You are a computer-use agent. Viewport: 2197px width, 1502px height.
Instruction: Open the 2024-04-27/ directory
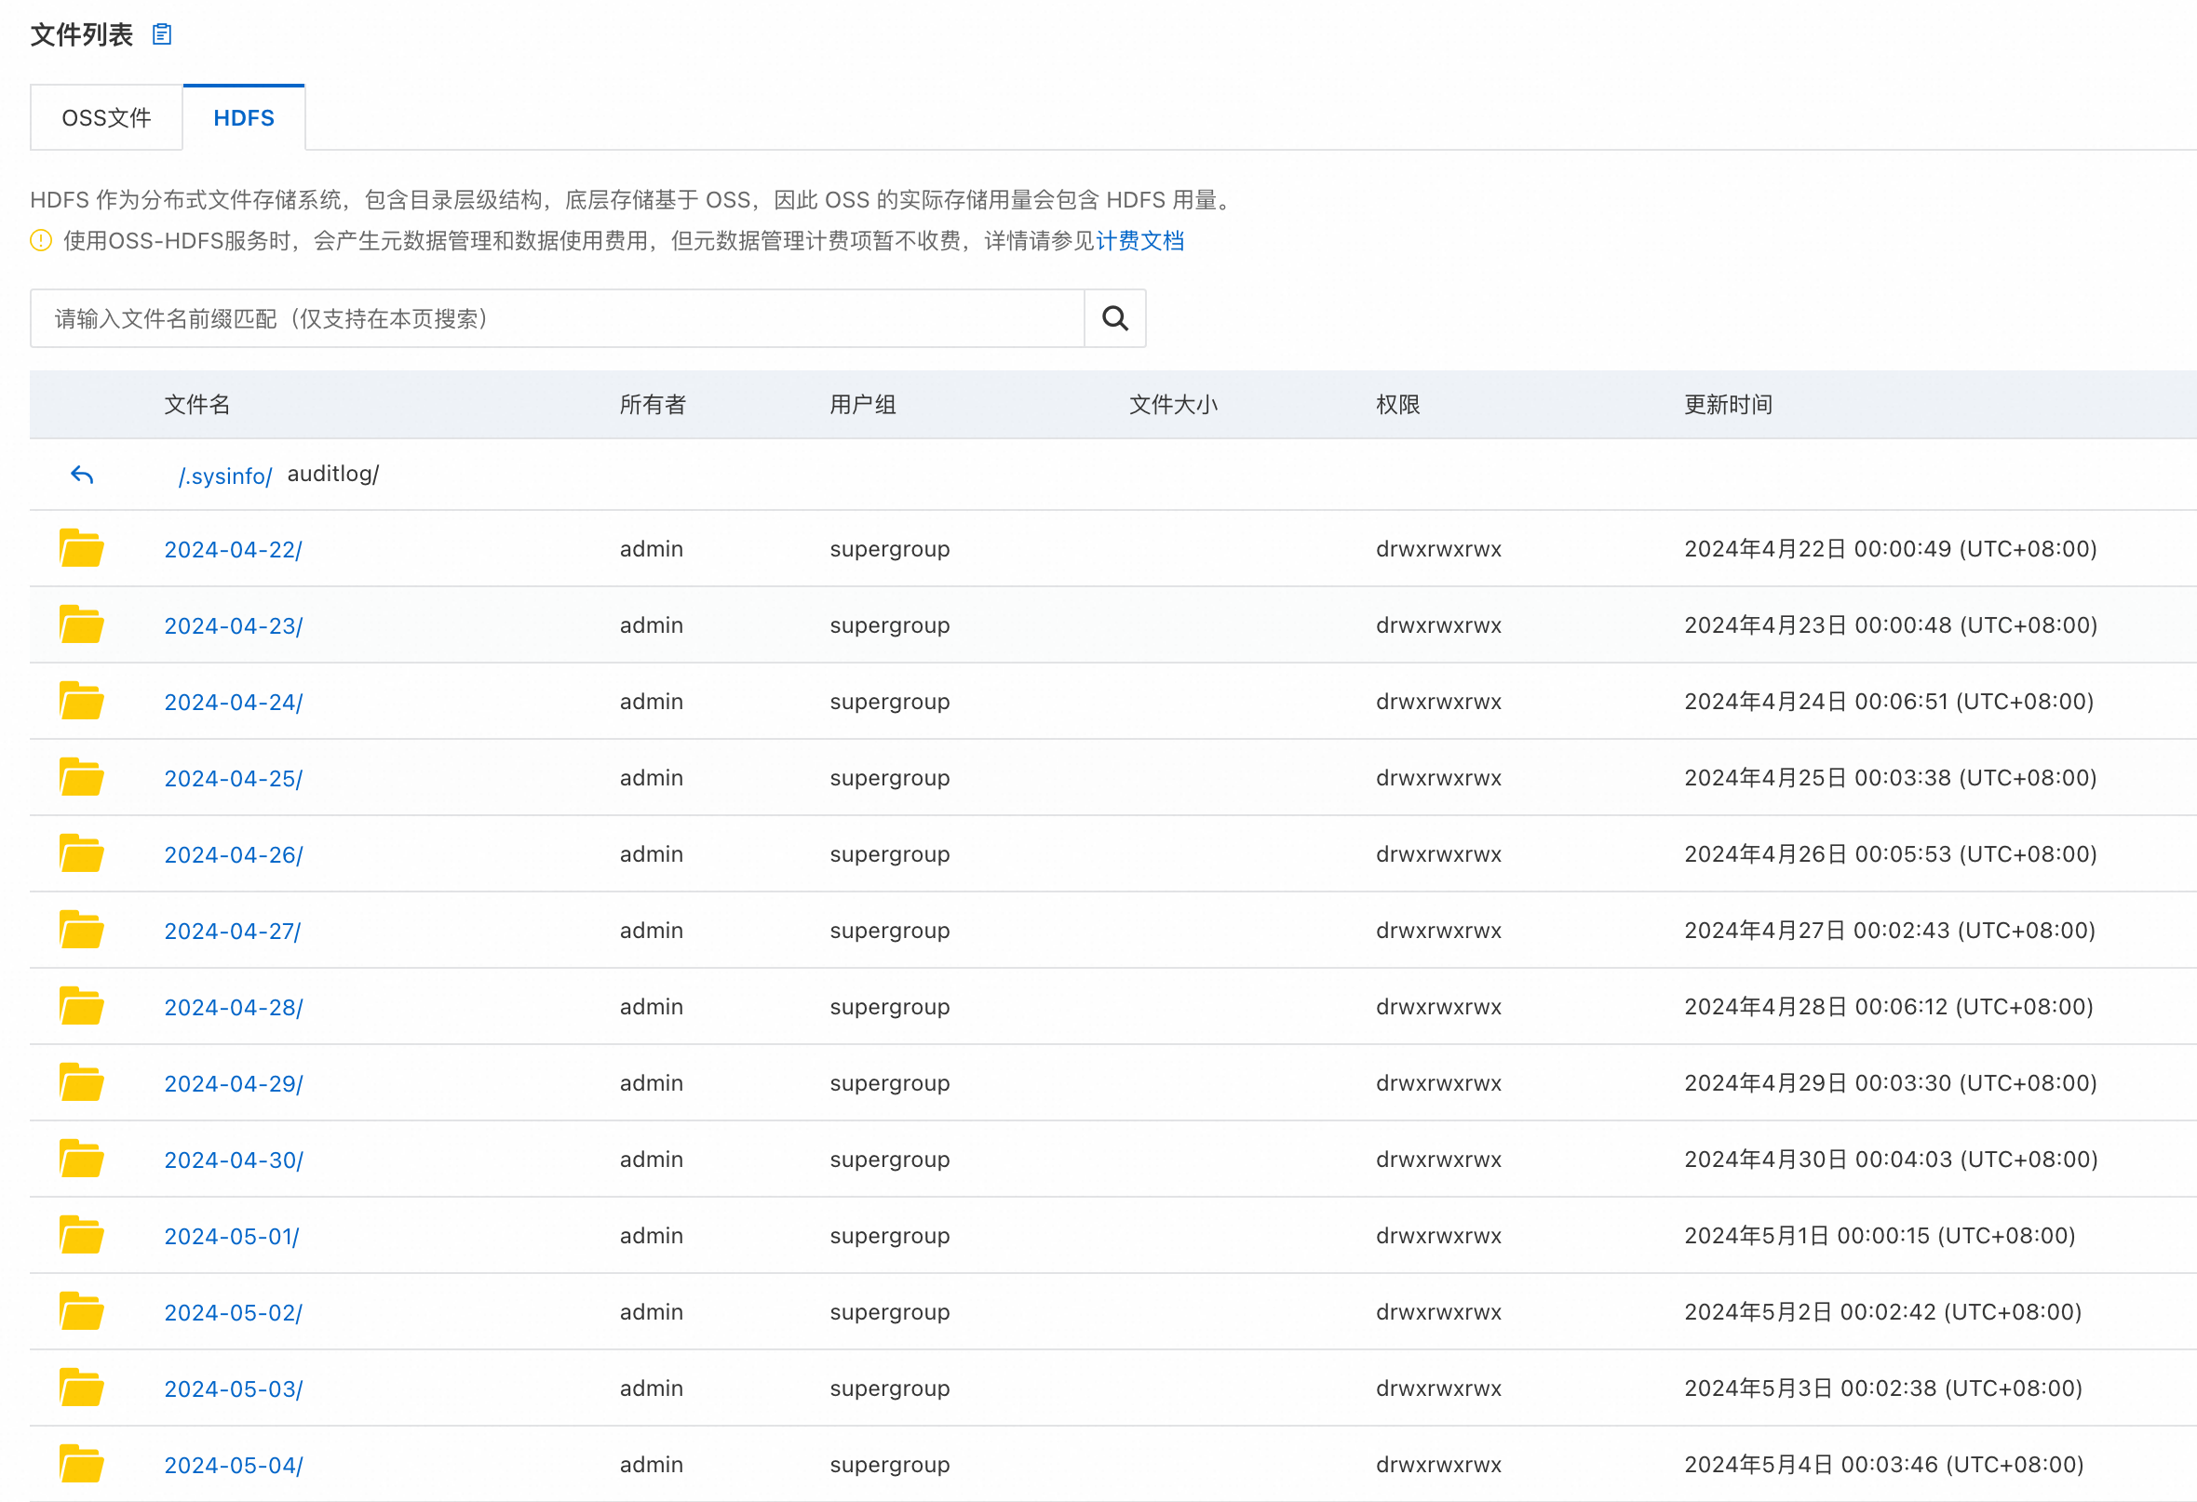(233, 930)
